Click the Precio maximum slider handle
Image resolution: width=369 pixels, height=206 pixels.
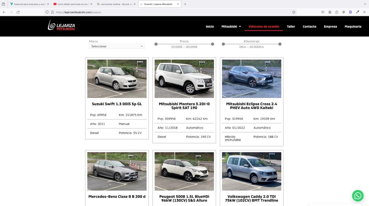pyautogui.click(x=212, y=44)
